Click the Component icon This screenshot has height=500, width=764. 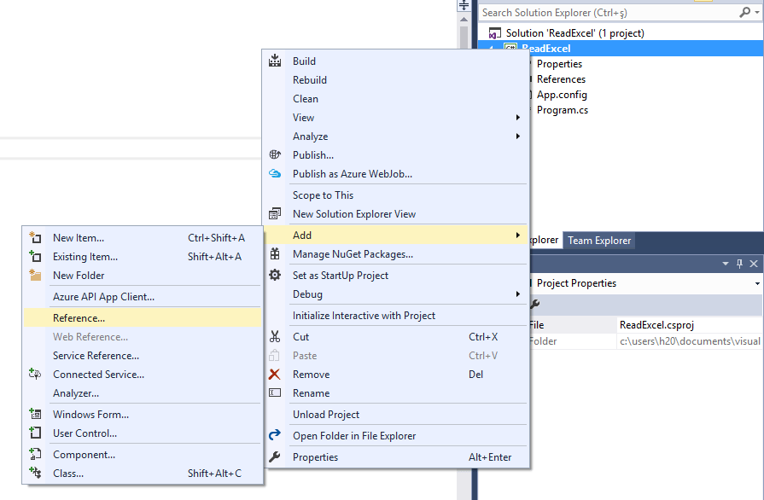click(35, 454)
